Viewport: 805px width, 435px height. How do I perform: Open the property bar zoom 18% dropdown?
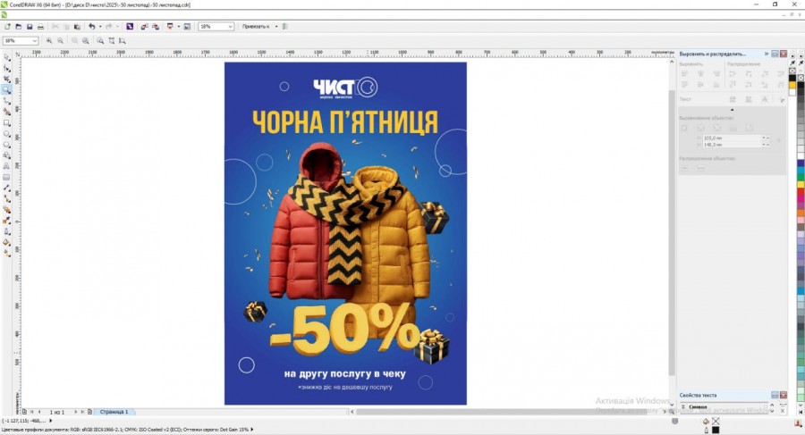point(34,40)
